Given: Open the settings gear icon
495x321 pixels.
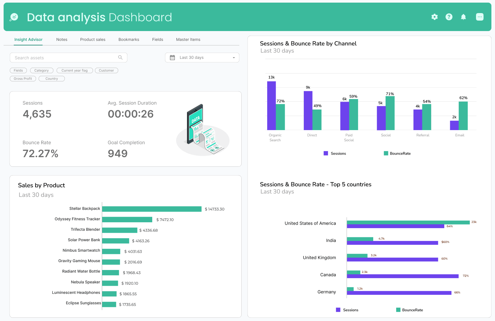Looking at the screenshot, I should click(x=434, y=17).
